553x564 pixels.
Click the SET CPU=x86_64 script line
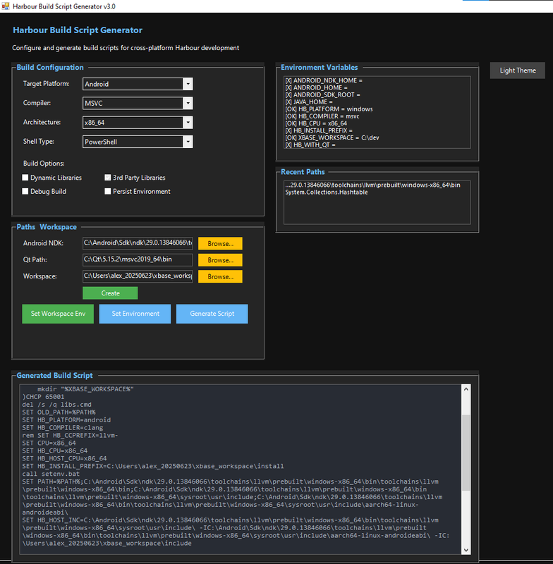(49, 443)
